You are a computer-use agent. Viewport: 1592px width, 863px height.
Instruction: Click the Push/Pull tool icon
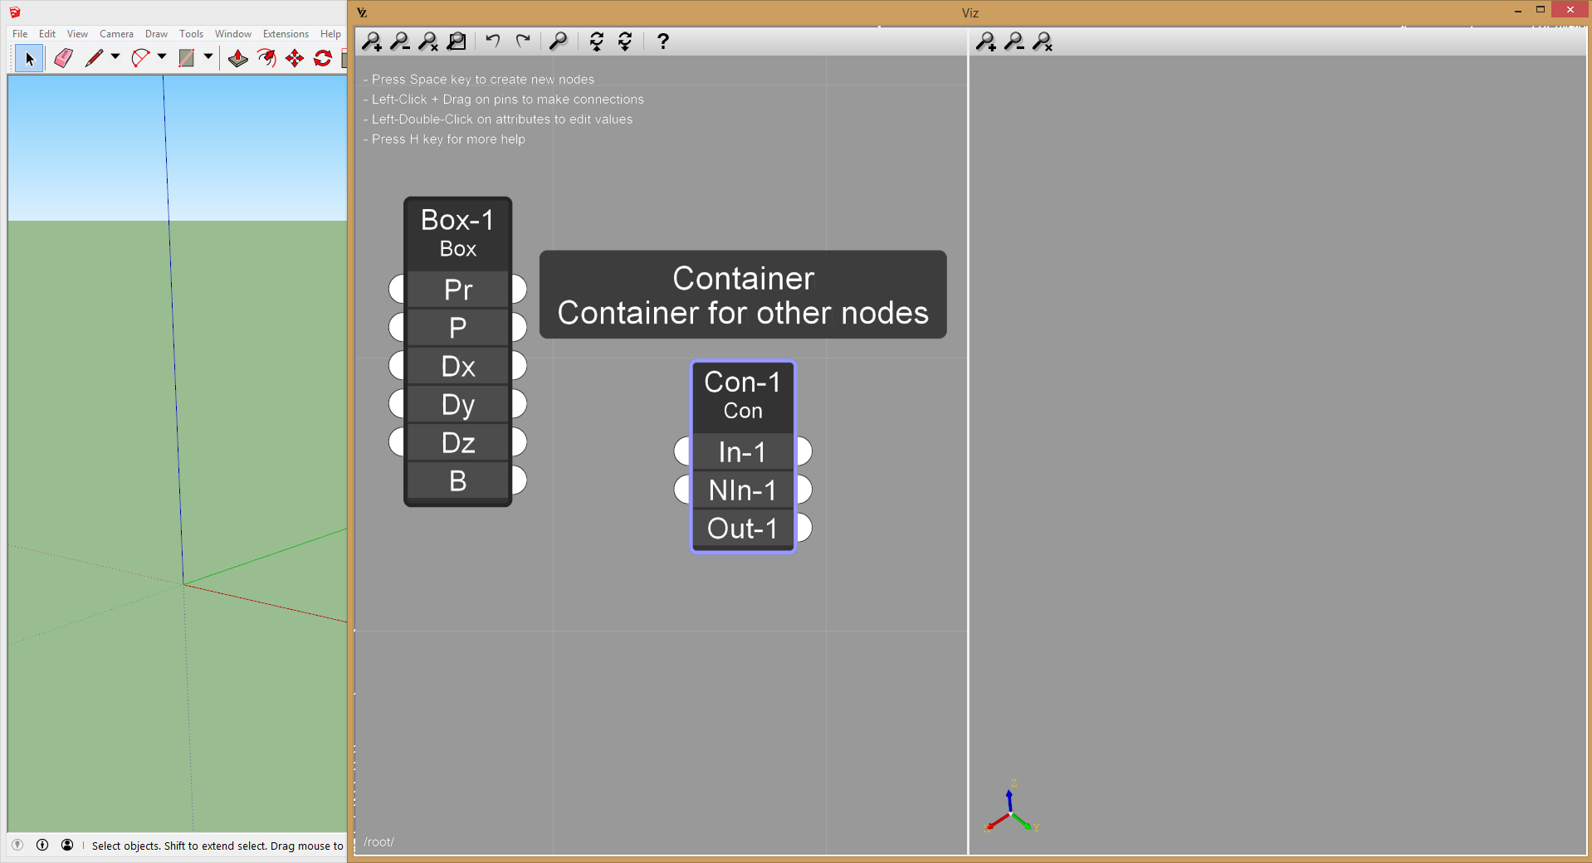point(238,58)
